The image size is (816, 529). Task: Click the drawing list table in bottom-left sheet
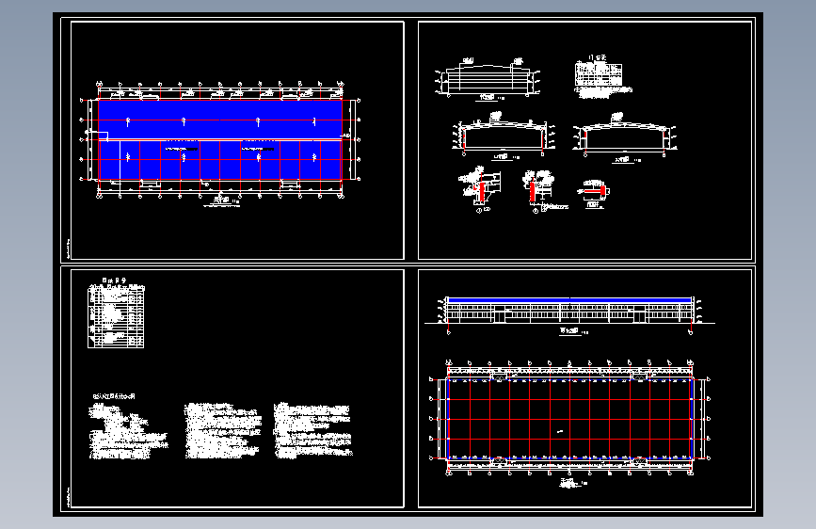coord(116,317)
